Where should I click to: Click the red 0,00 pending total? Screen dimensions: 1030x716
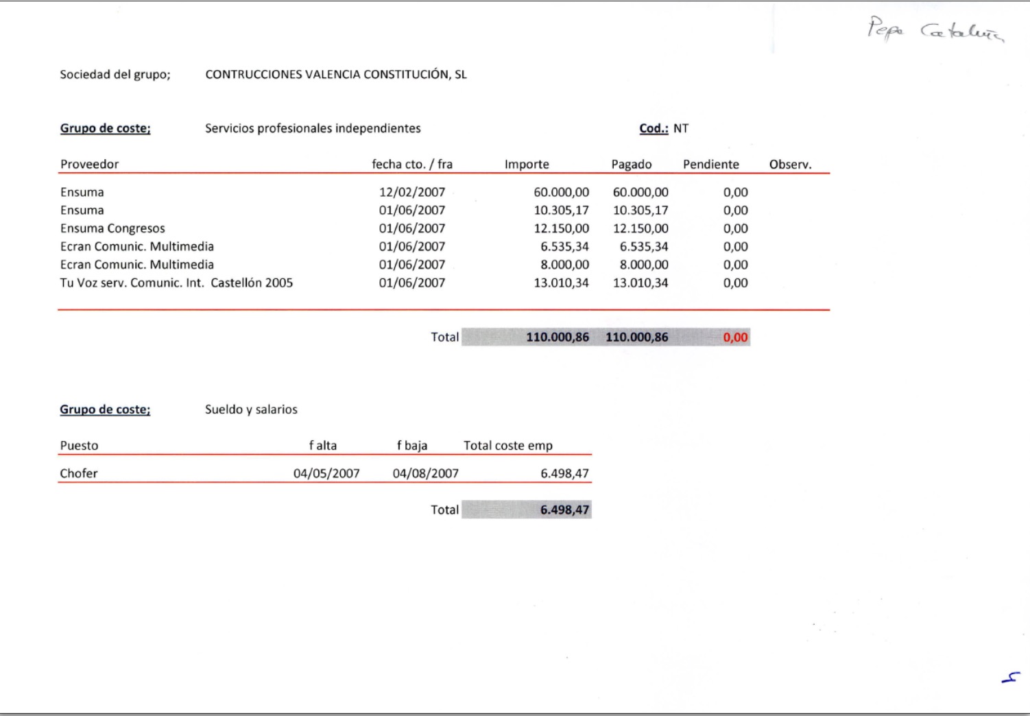click(x=735, y=337)
